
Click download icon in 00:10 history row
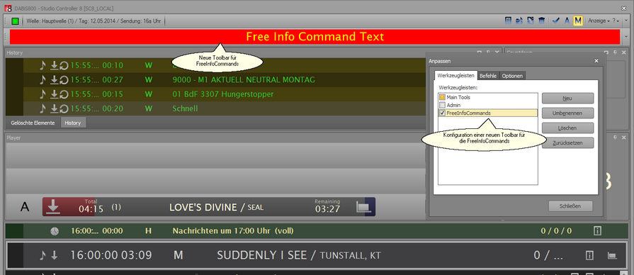click(x=54, y=65)
